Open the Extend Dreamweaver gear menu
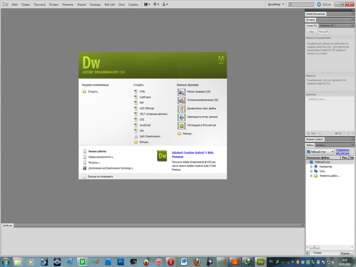The height and width of the screenshot is (267, 356). [156, 4]
